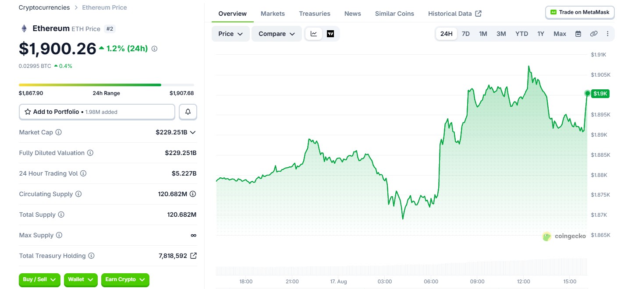The height and width of the screenshot is (289, 617).
Task: Switch to Markets tab
Action: (273, 14)
